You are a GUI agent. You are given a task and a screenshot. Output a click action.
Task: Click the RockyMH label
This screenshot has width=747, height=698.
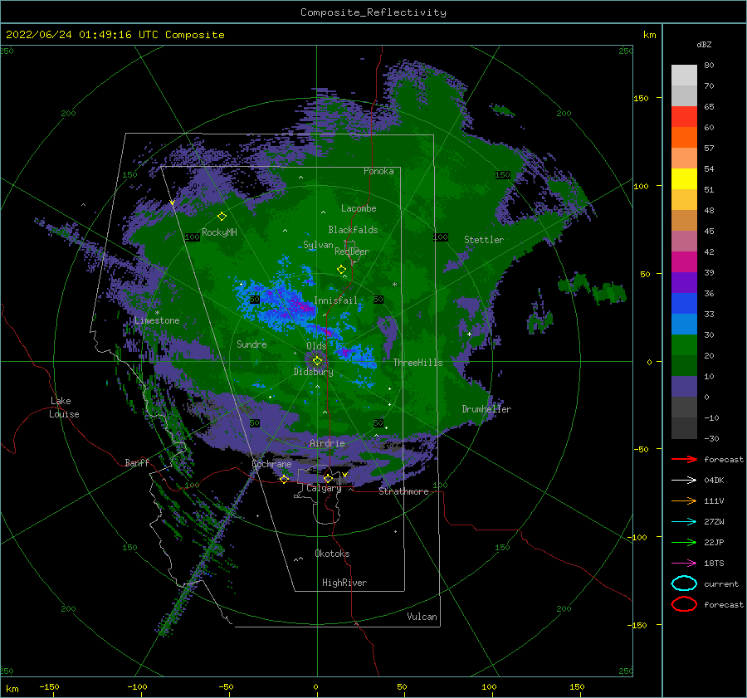(x=219, y=232)
